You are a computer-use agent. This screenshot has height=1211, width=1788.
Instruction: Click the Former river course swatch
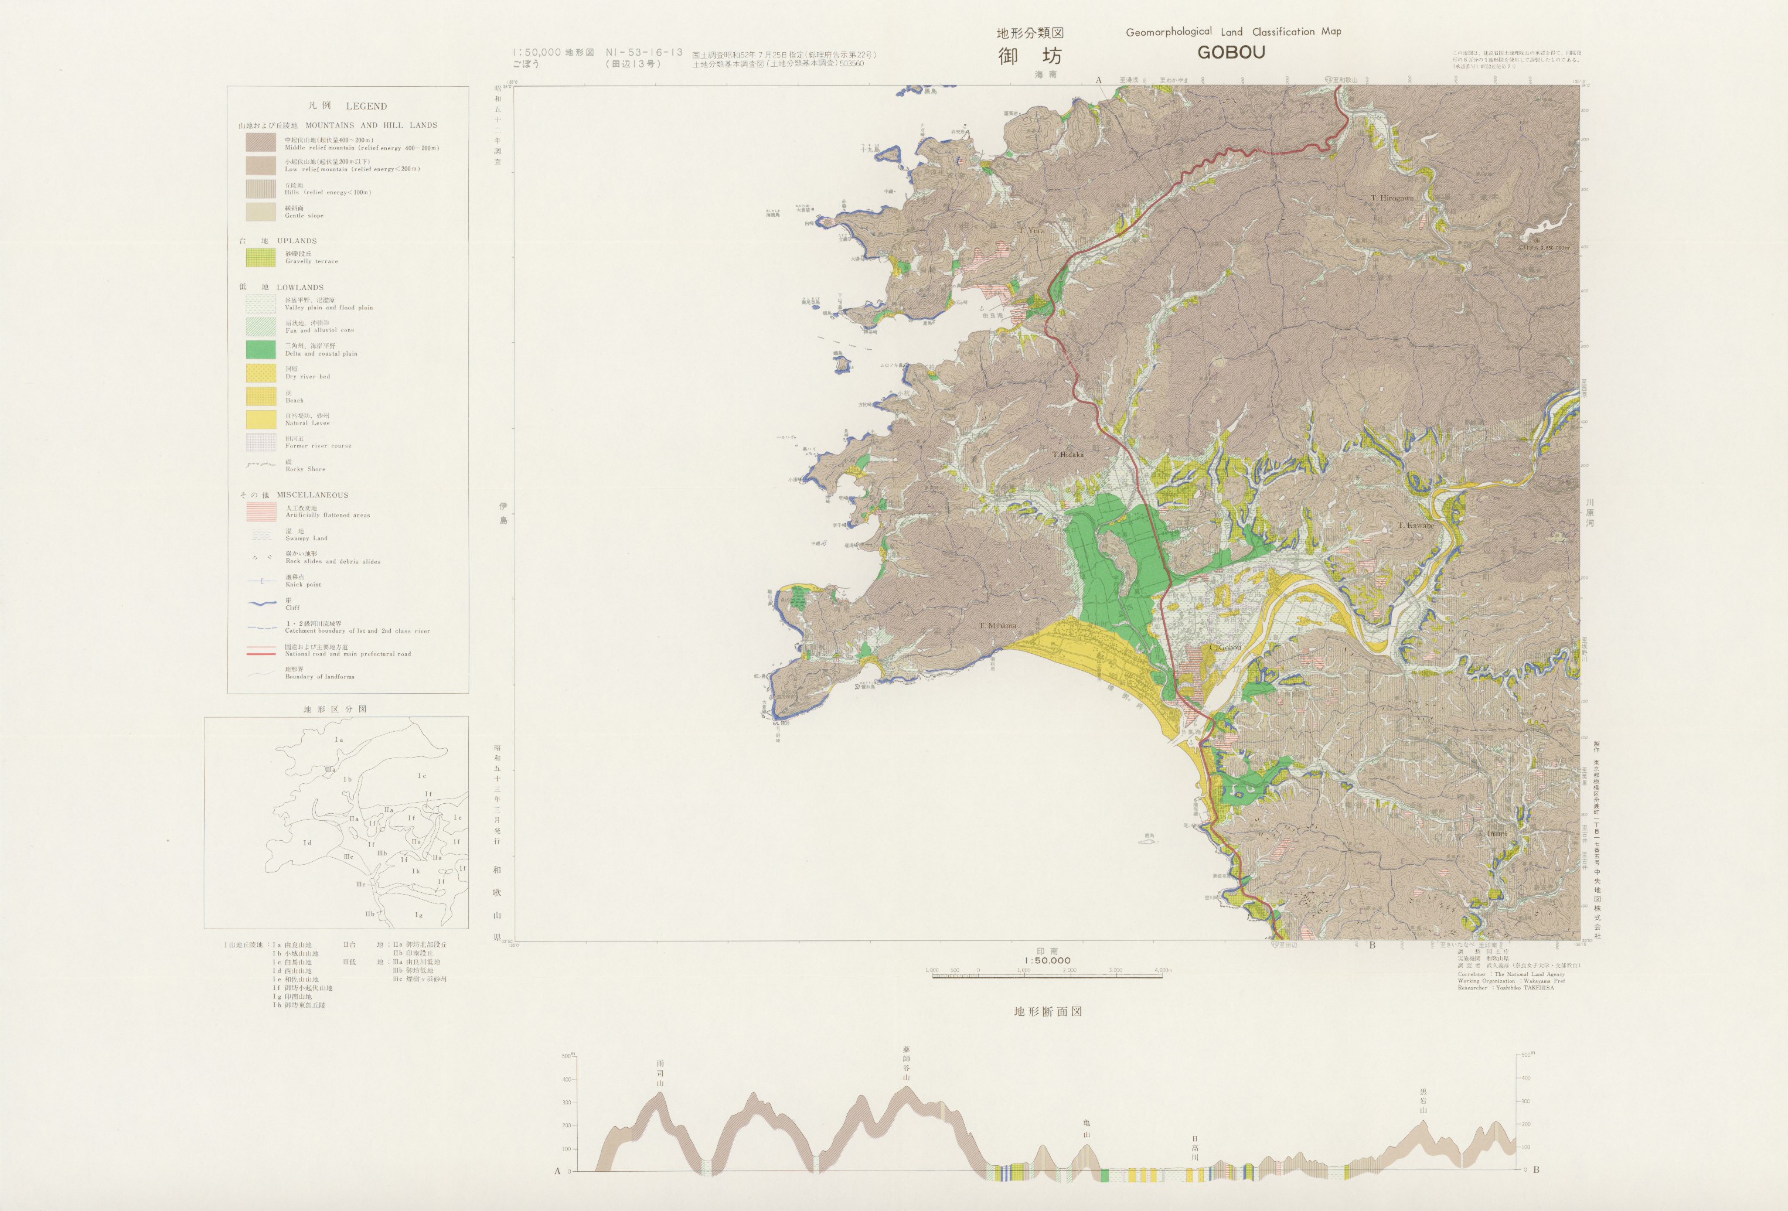click(261, 442)
